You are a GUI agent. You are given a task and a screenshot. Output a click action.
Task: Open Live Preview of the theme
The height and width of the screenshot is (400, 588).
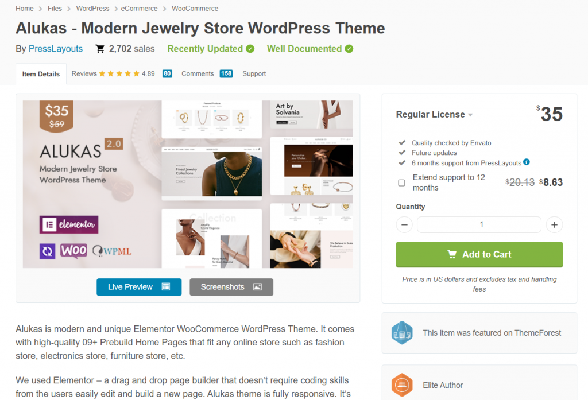(x=139, y=287)
